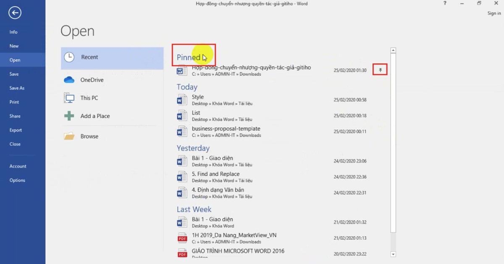Click the scroll down arrow of file list
The width and height of the screenshot is (504, 264).
coord(393,254)
